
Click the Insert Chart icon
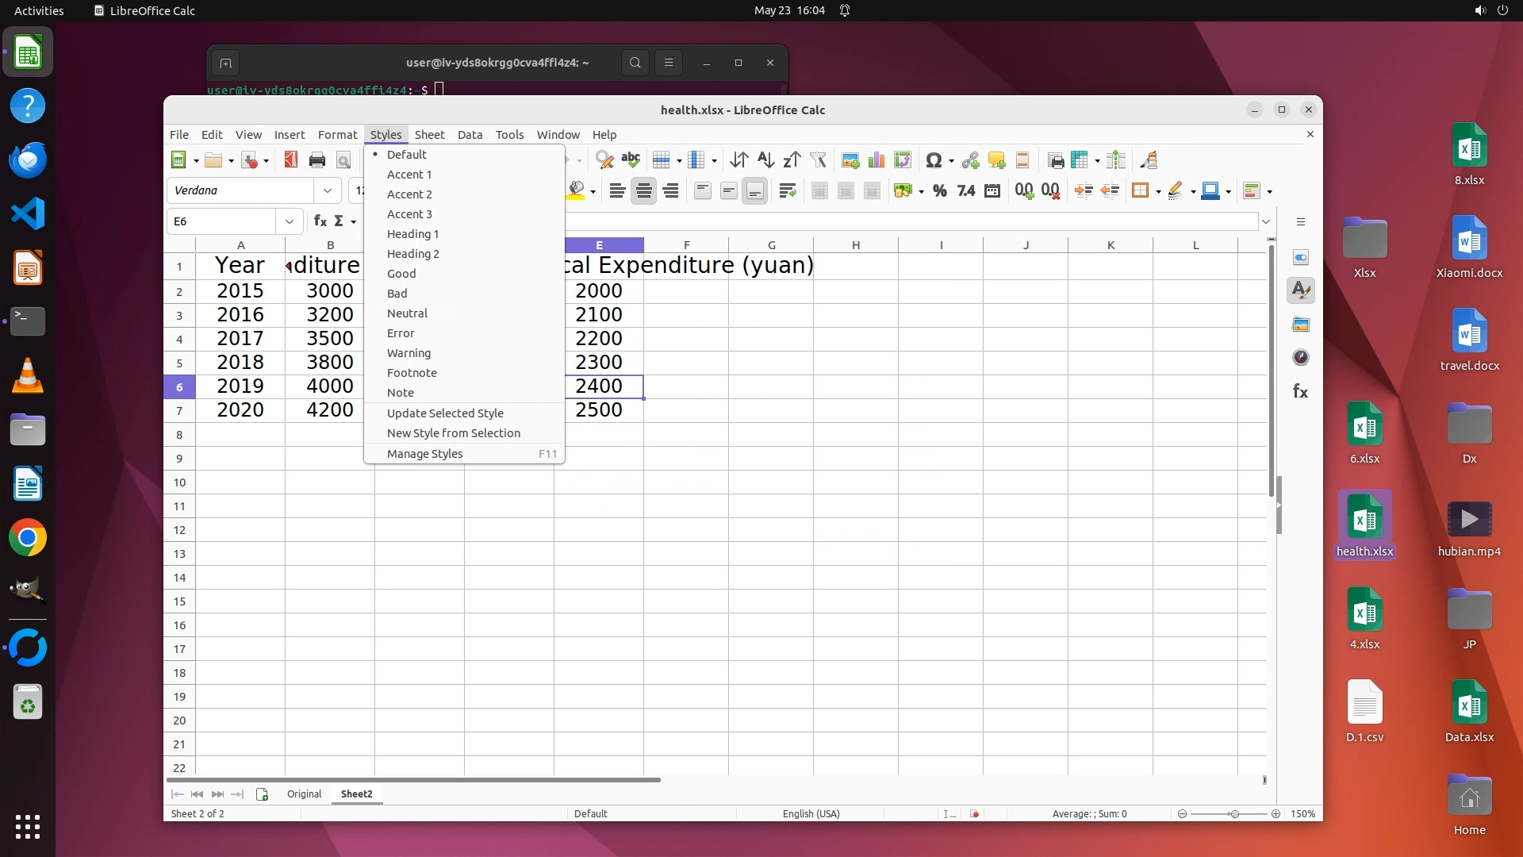coord(876,160)
